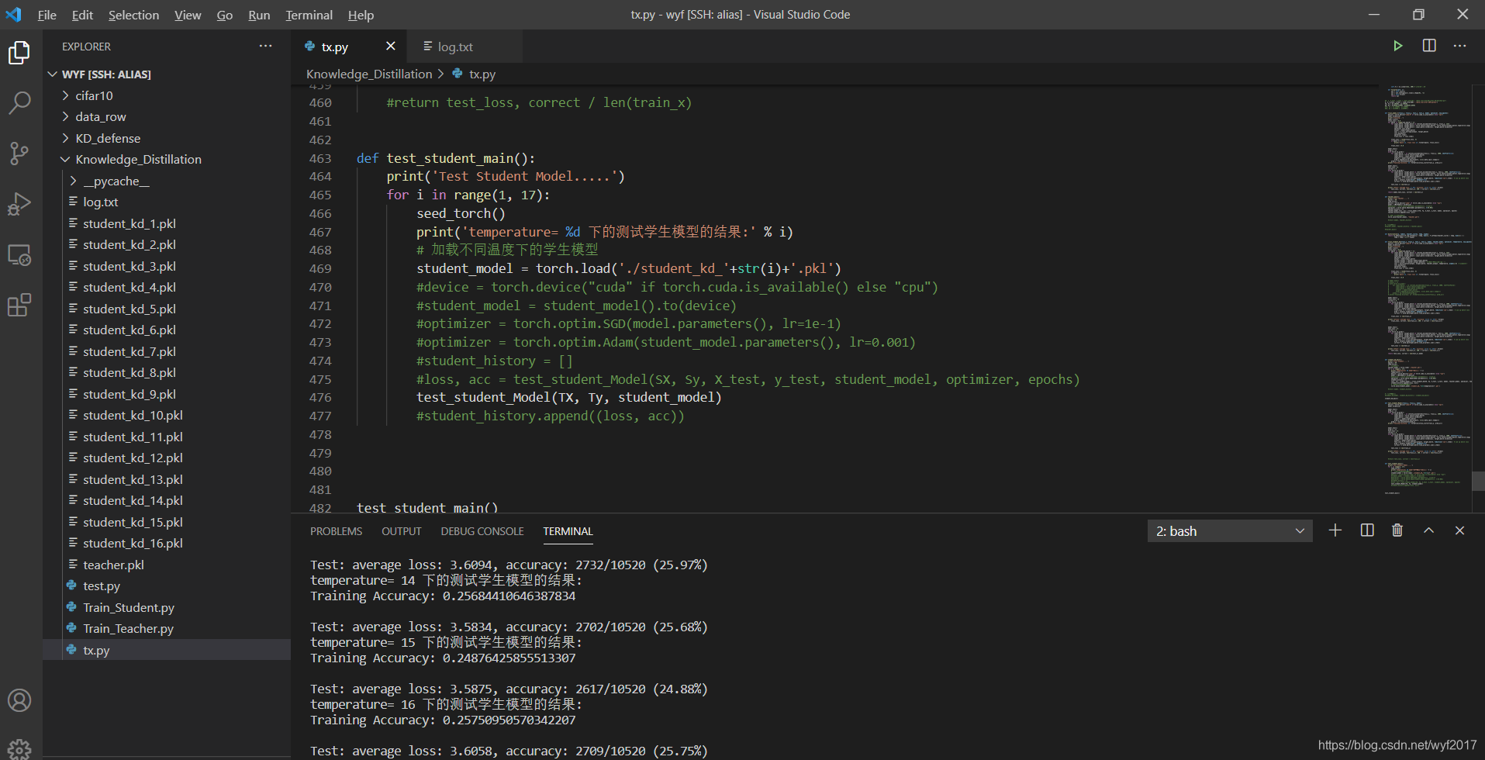Switch to the PROBLEMS panel tab
The width and height of the screenshot is (1485, 760).
click(336, 531)
